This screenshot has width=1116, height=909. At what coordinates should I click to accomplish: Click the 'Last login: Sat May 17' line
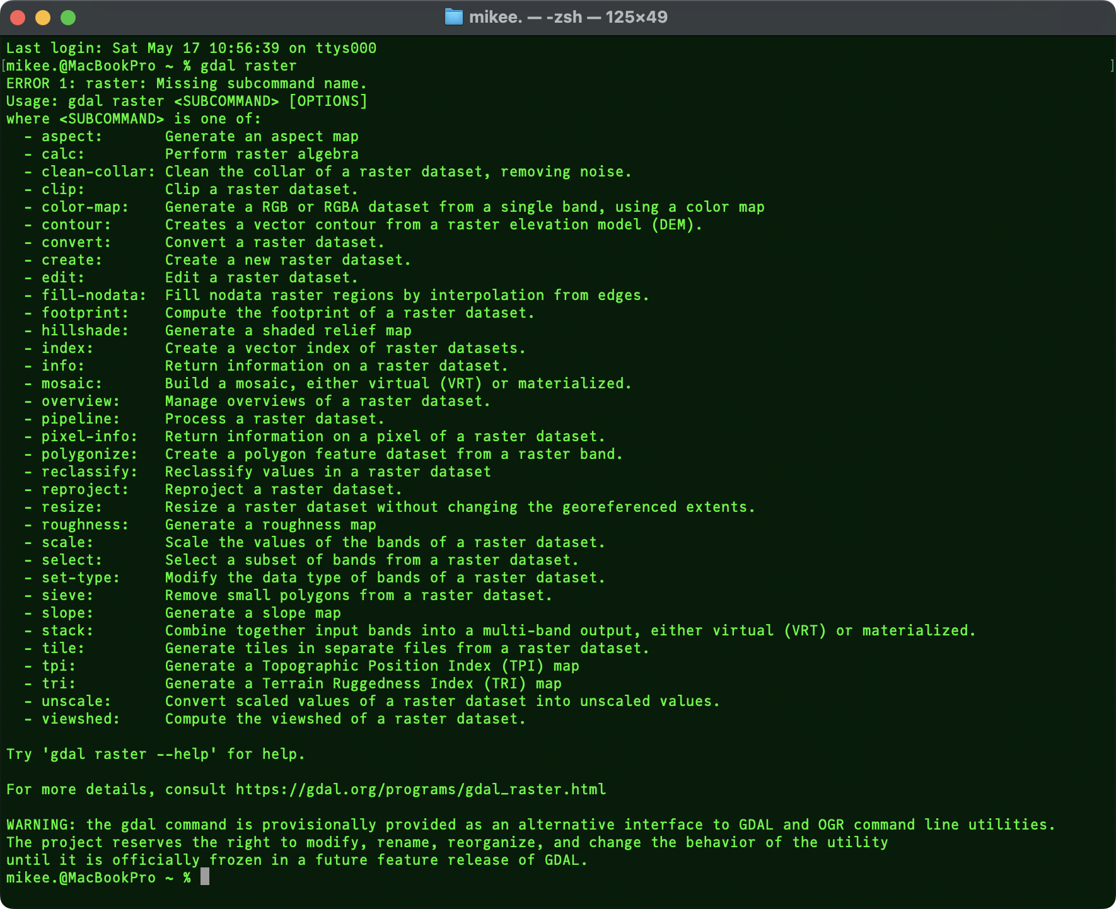click(x=192, y=48)
